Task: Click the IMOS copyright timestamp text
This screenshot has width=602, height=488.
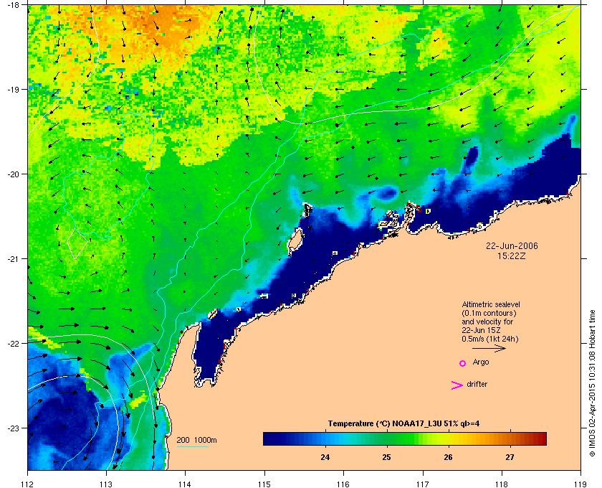Action: point(592,383)
